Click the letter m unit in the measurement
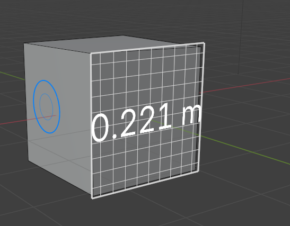This screenshot has width=290, height=226. coord(191,115)
